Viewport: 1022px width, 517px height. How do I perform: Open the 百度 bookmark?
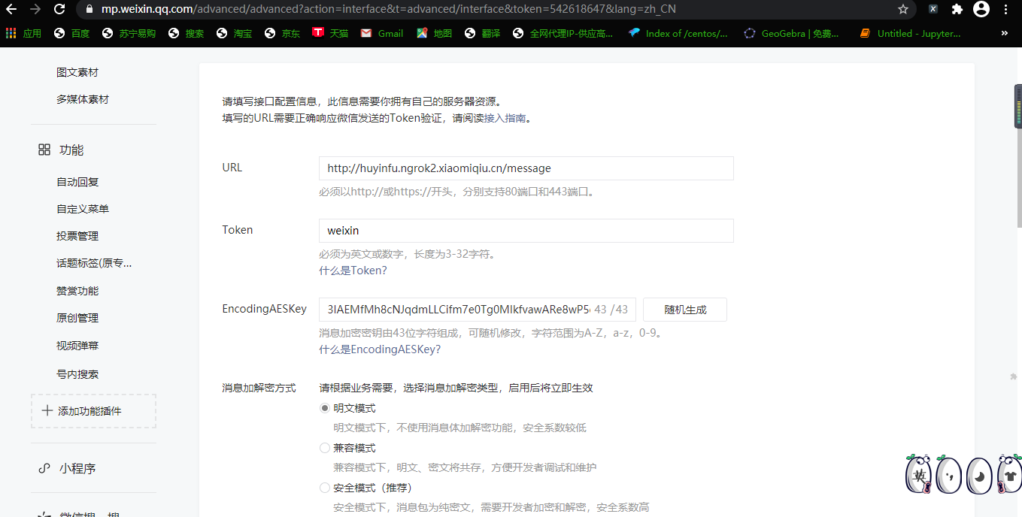pyautogui.click(x=72, y=33)
